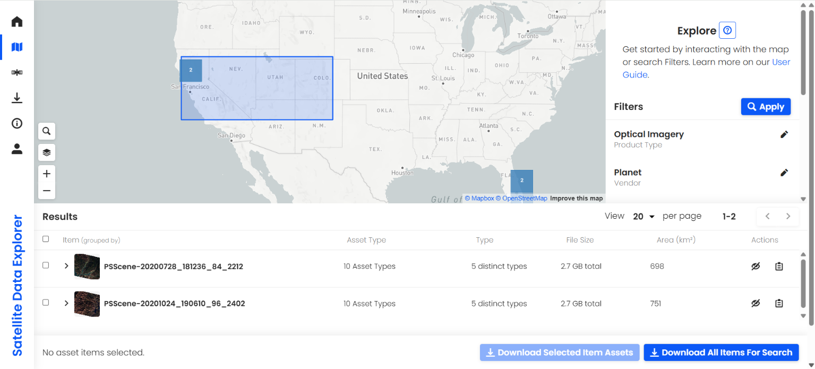Open the map layers selector
Screen dimensions: 815x369
tap(46, 152)
